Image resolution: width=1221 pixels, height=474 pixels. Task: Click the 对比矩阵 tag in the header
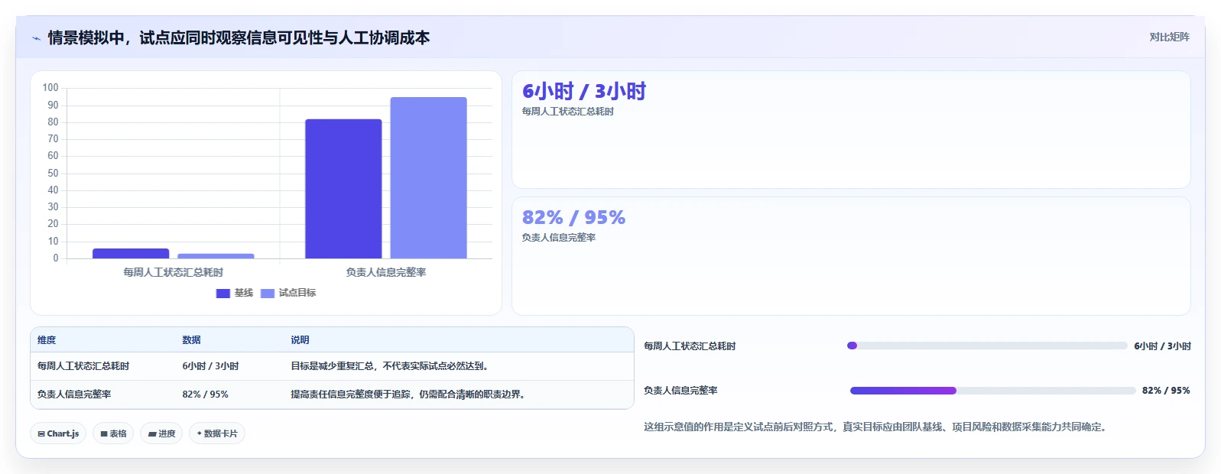1169,37
